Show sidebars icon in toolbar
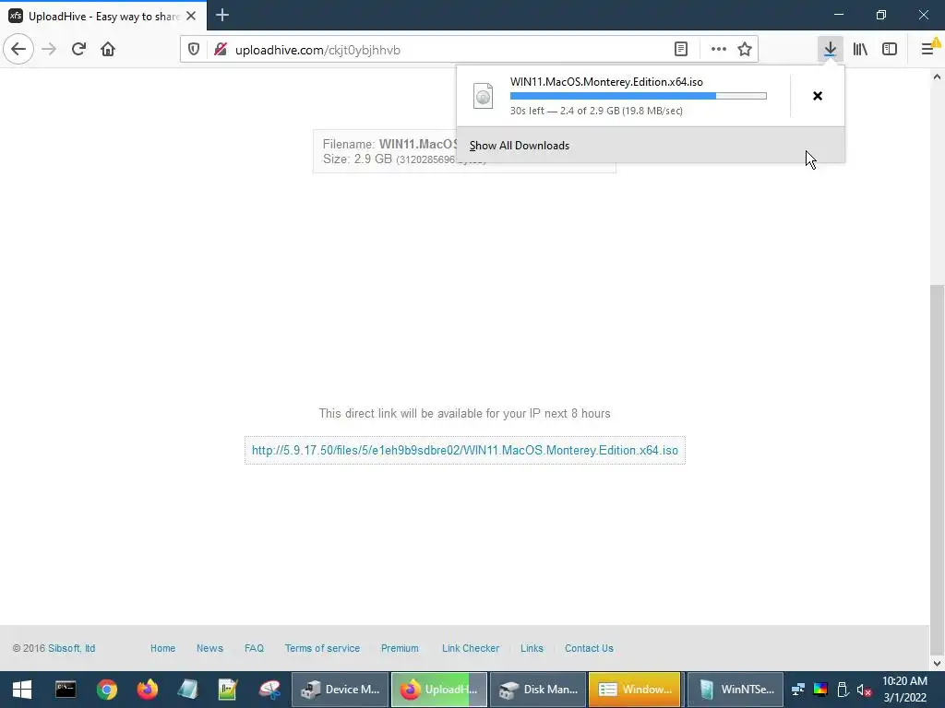The image size is (945, 708). tap(890, 49)
